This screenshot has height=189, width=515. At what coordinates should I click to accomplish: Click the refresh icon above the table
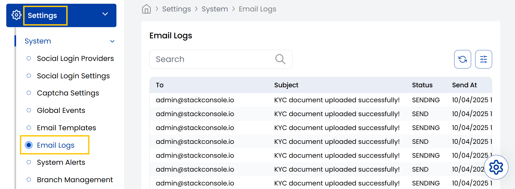(x=462, y=59)
